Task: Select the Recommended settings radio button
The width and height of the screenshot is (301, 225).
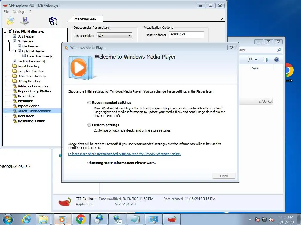Action: click(x=89, y=103)
